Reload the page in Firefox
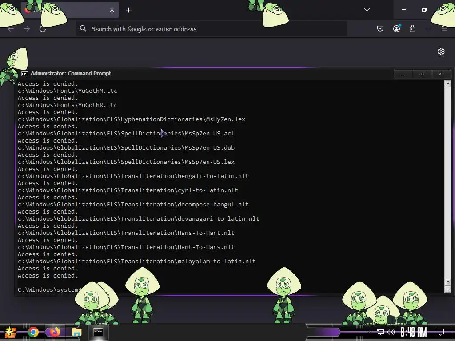The image size is (455, 341). (43, 29)
